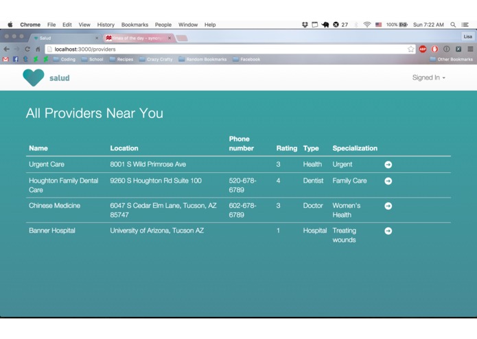Screen dimensions: 477x339
Task: Click the circled info extension icon
Action: 446,49
